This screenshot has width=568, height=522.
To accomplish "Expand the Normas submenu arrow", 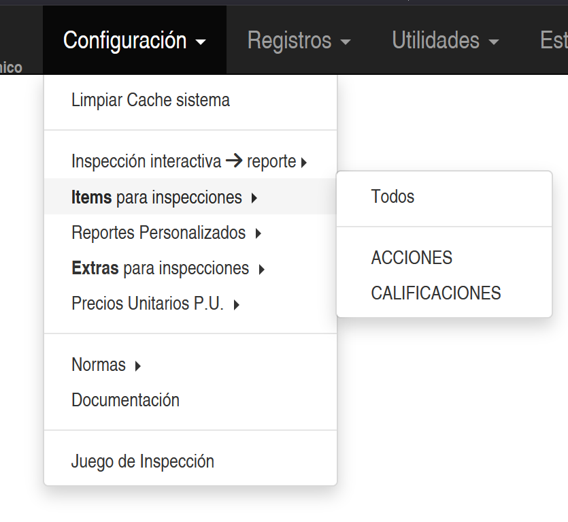I will point(138,366).
